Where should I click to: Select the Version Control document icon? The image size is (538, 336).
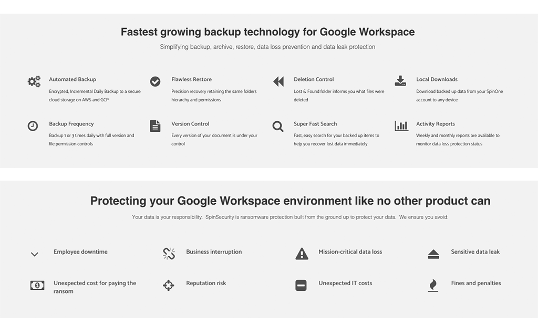tap(155, 126)
